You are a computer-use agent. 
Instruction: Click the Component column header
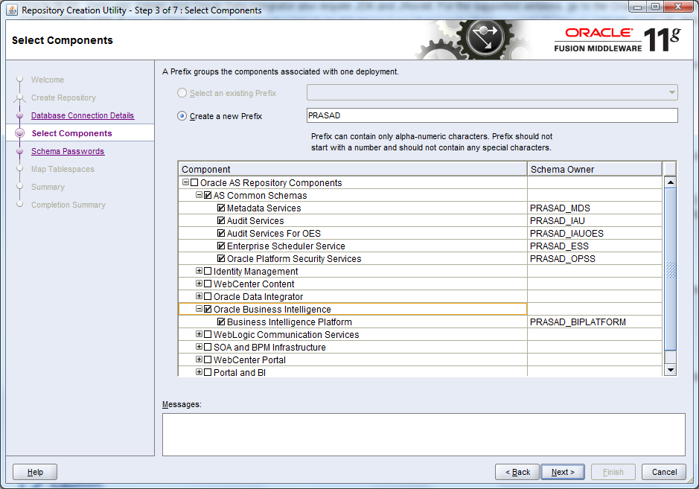click(x=353, y=170)
